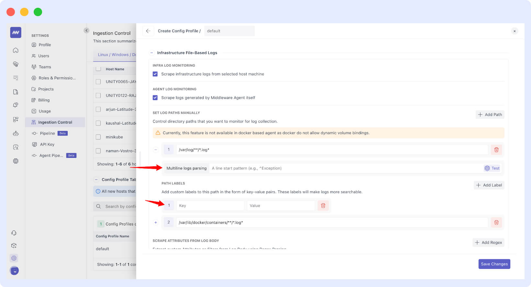Open settings gear icon in sidebar
The image size is (531, 287).
point(14,258)
